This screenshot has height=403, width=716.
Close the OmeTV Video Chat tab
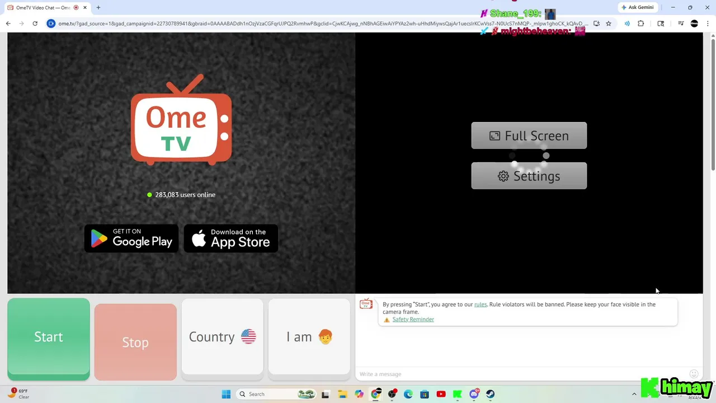85,8
